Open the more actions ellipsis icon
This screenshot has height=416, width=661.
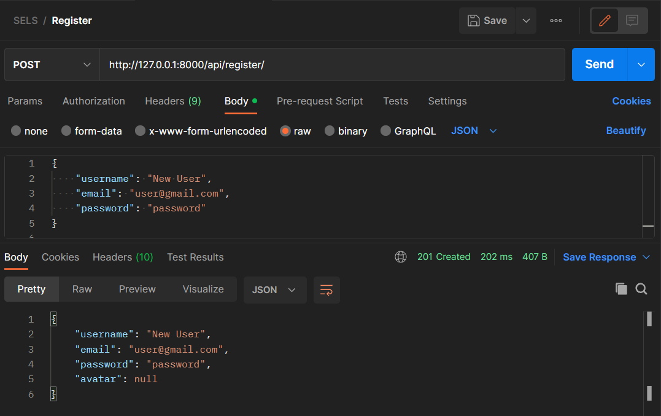point(556,20)
